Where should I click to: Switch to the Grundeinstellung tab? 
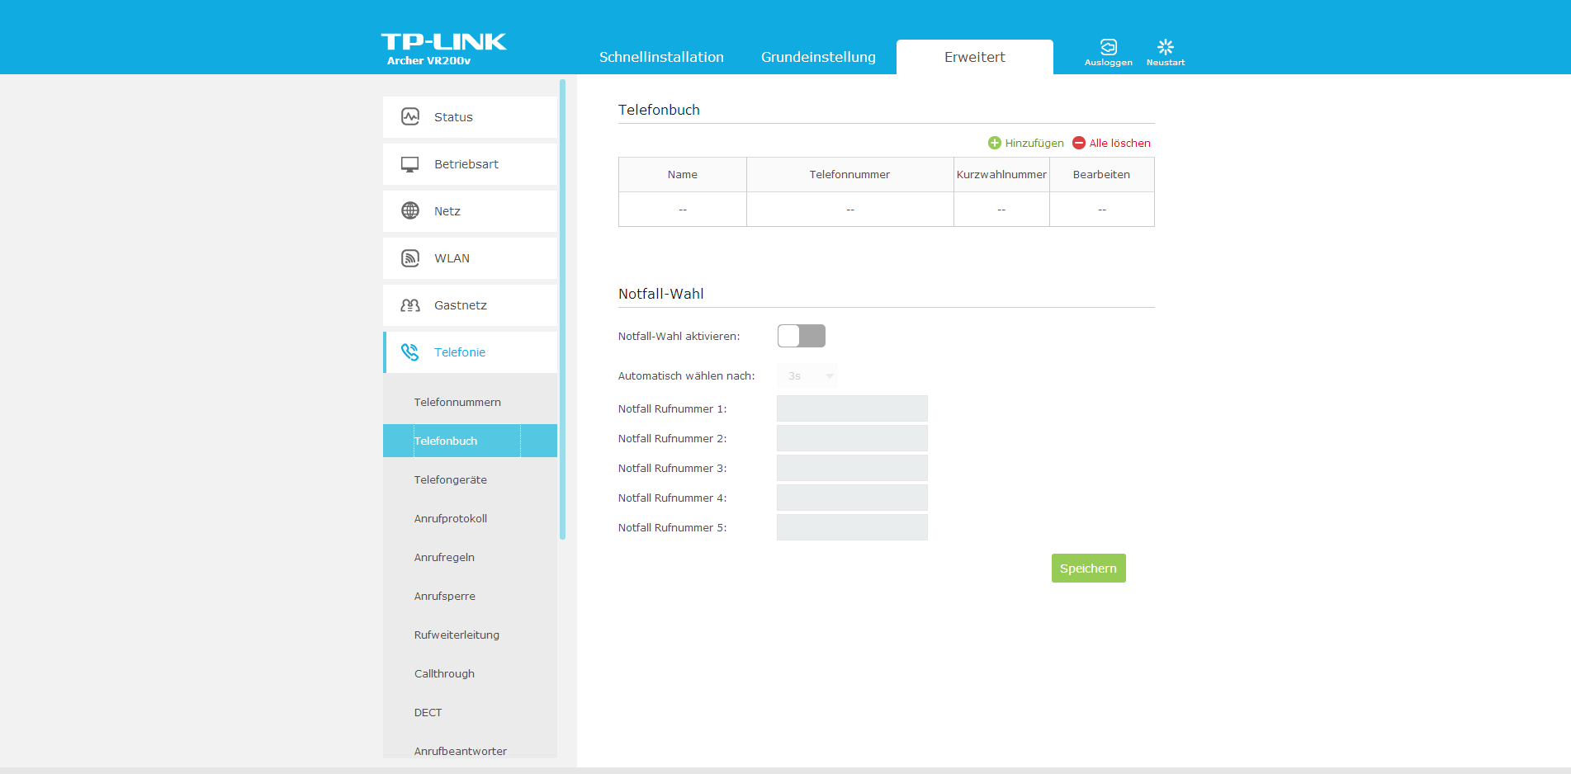click(x=818, y=57)
